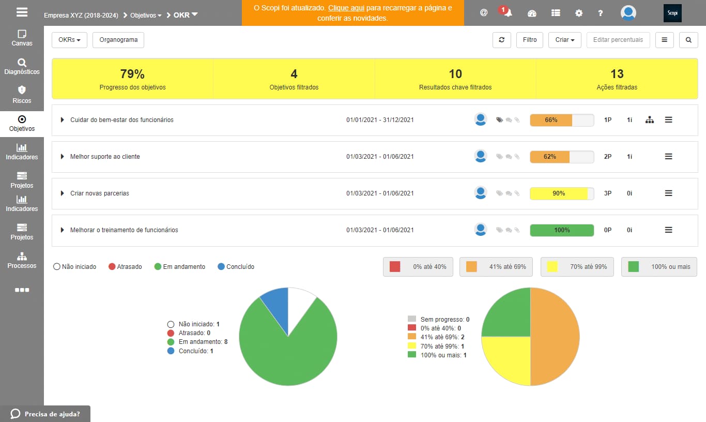Open the settings gear icon
Screen dimensions: 706x422
pyautogui.click(x=579, y=13)
